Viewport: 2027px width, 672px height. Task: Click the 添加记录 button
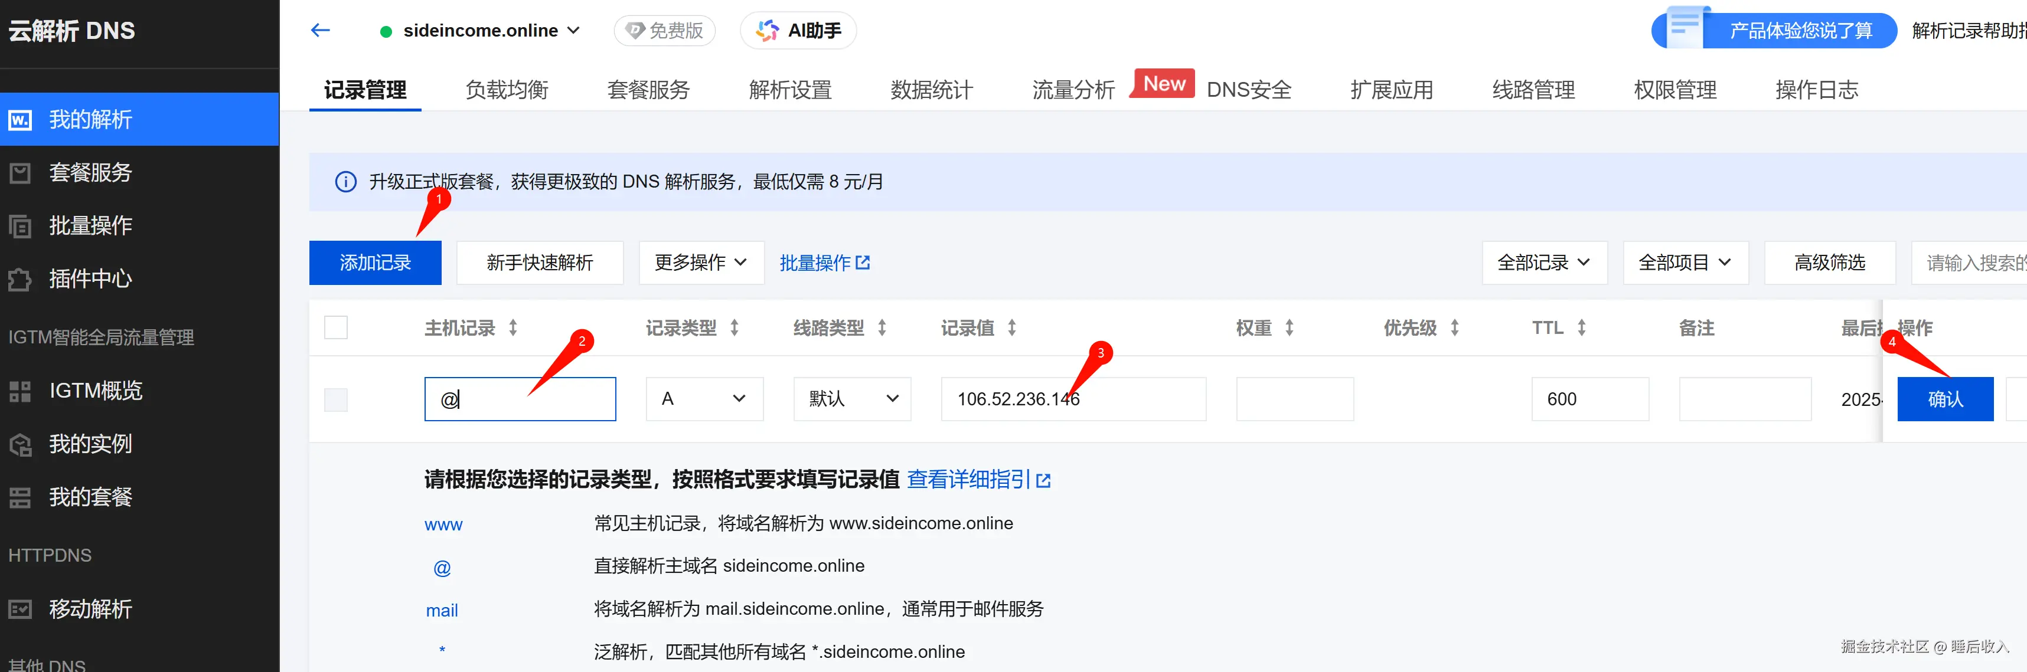(x=374, y=263)
